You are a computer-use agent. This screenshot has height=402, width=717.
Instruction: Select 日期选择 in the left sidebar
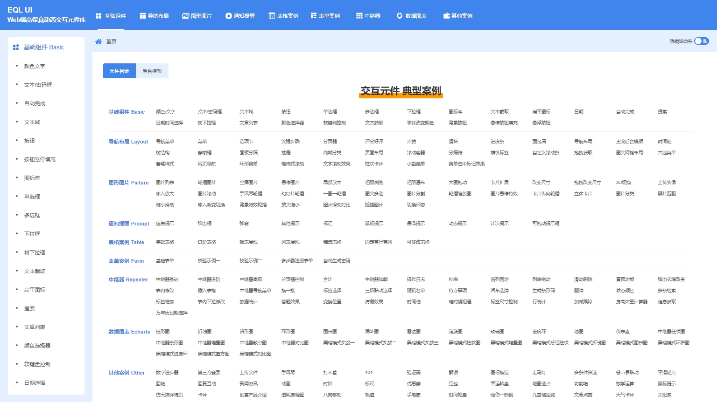click(x=35, y=383)
